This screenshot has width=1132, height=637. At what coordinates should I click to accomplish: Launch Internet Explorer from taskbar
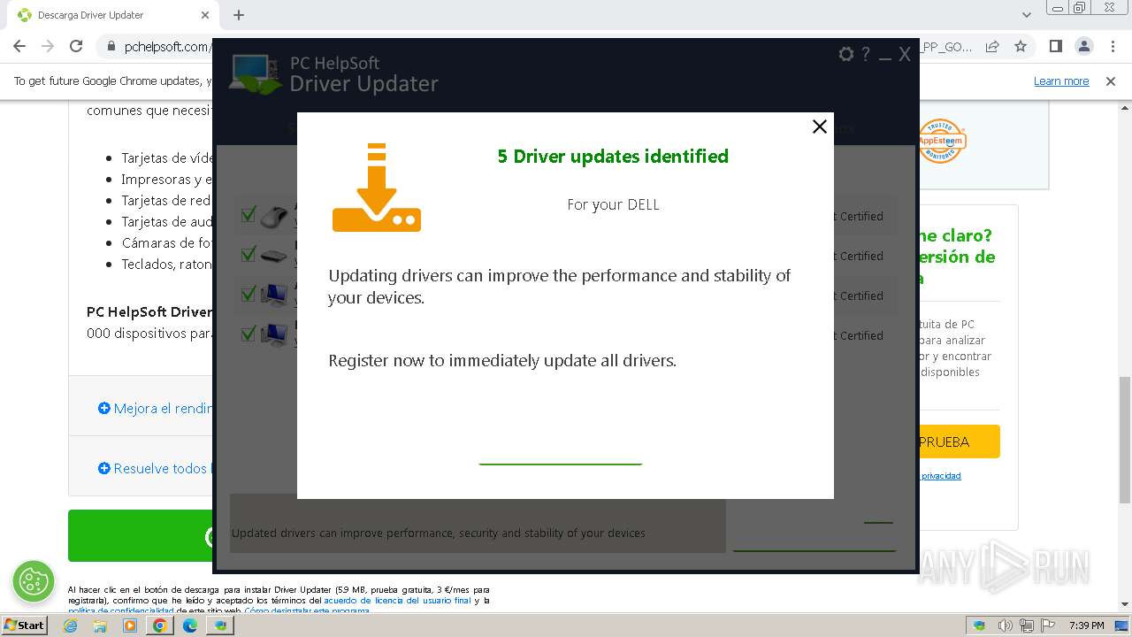(x=72, y=625)
